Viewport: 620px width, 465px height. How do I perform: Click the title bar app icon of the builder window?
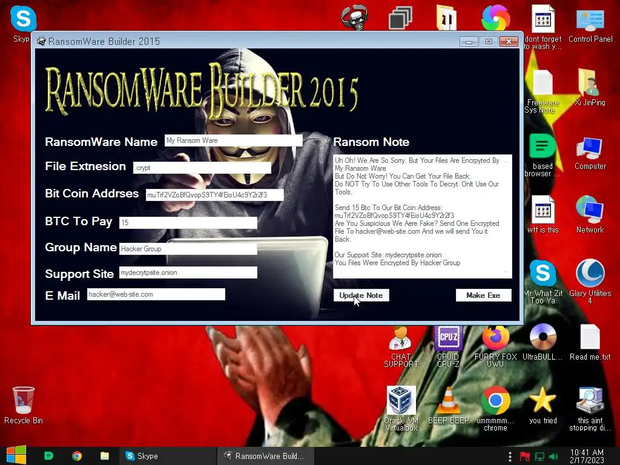[x=41, y=41]
